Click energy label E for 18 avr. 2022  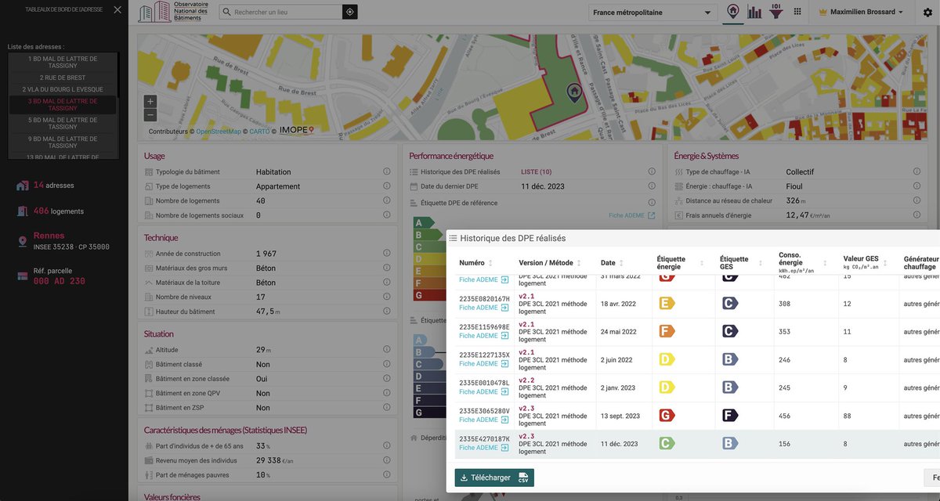(x=667, y=303)
